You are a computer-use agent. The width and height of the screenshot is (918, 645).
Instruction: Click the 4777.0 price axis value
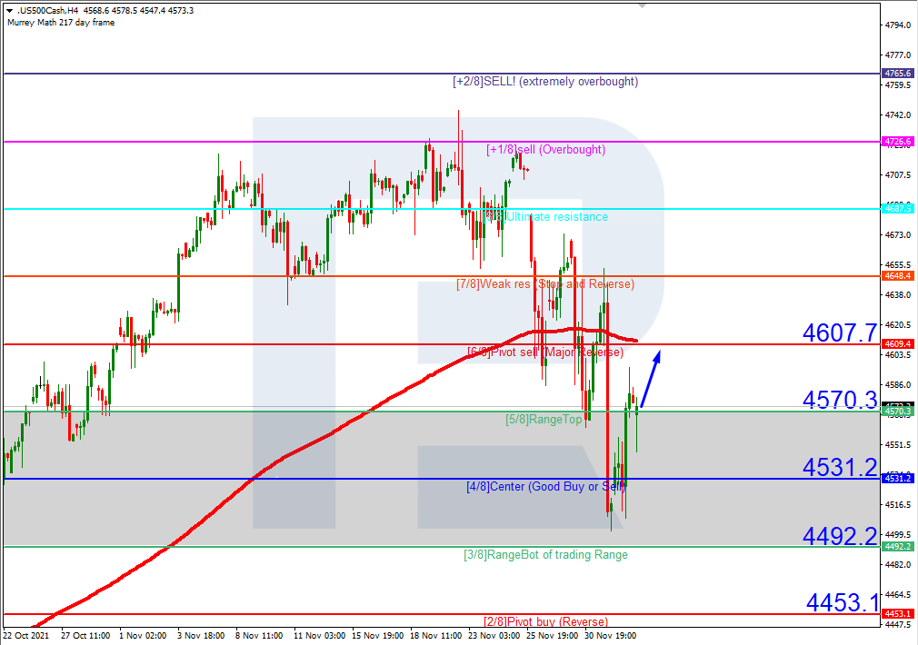[898, 55]
